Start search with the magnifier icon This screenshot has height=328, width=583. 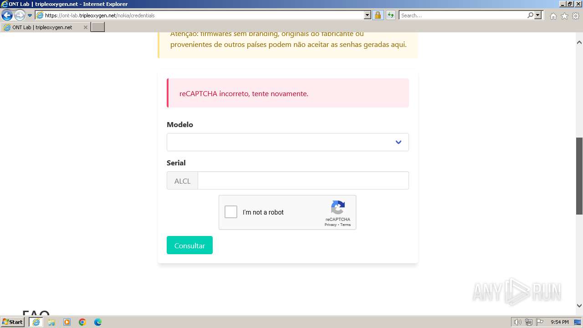pyautogui.click(x=530, y=15)
